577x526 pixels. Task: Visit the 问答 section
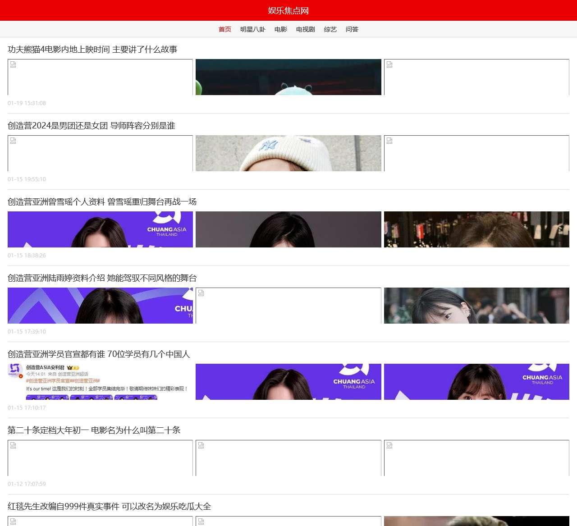[x=352, y=29]
